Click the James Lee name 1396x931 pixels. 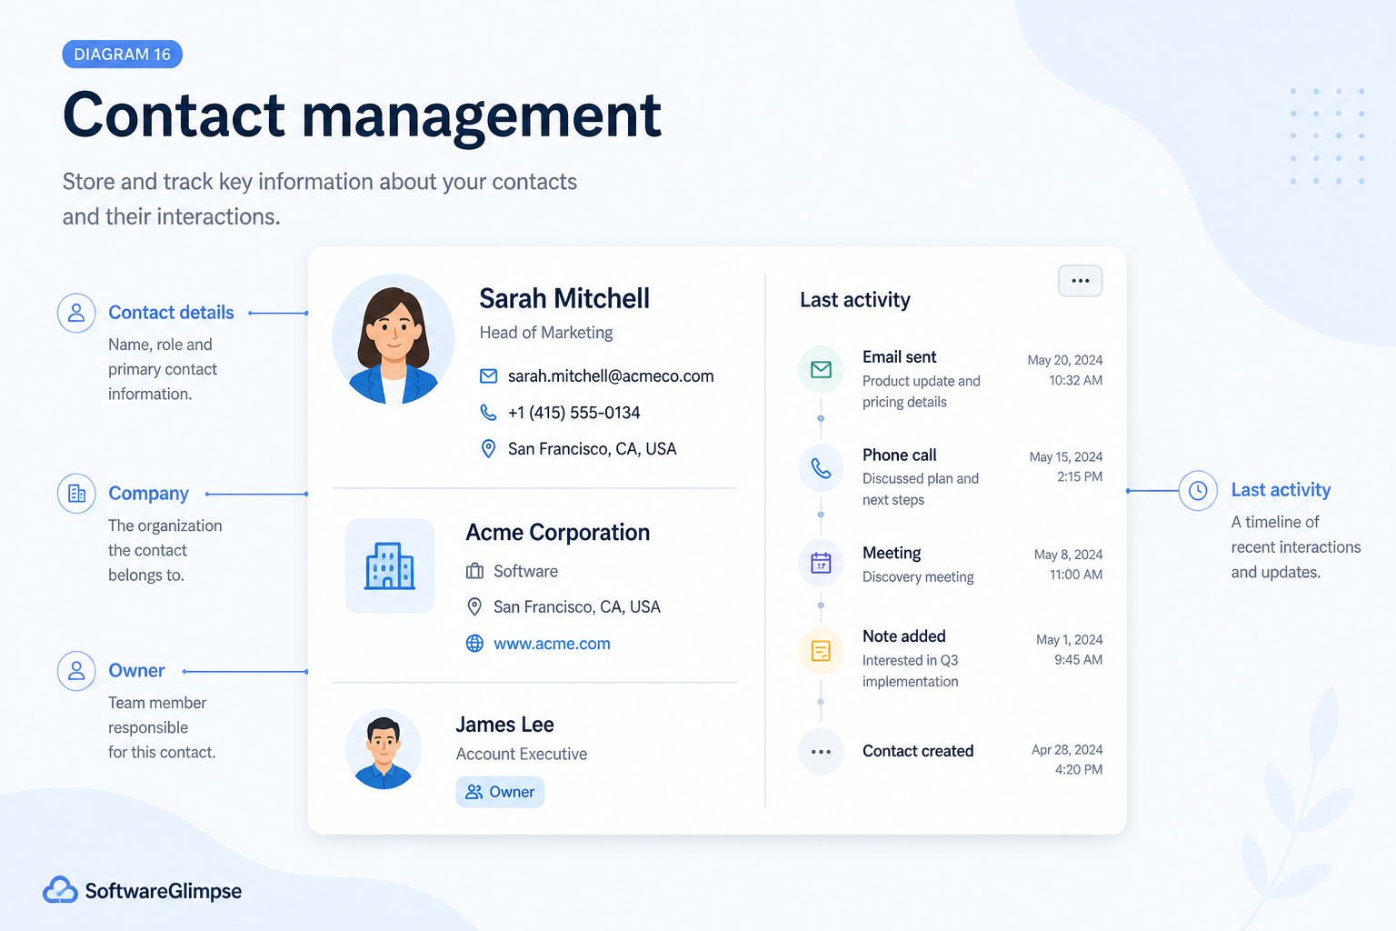click(504, 725)
